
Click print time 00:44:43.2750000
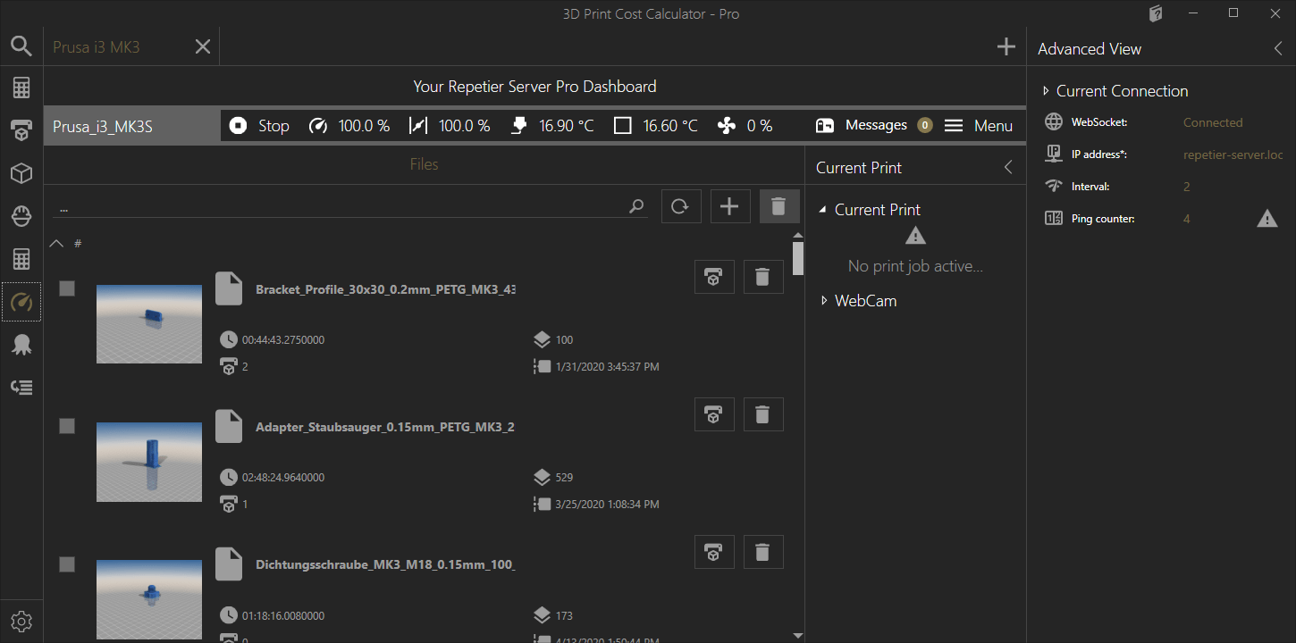(283, 340)
